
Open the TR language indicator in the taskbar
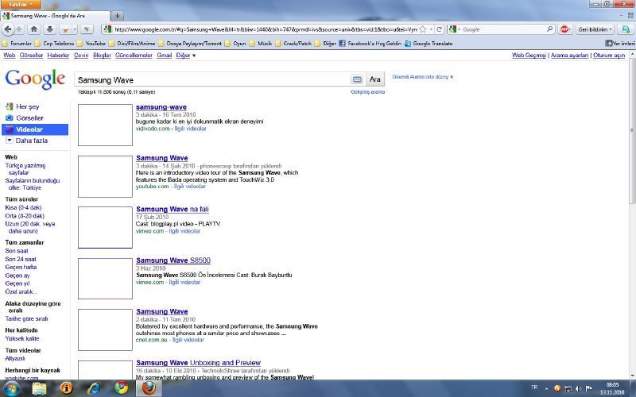pyautogui.click(x=534, y=387)
